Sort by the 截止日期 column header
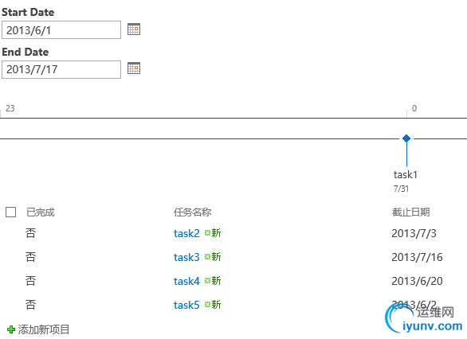Image resolution: width=467 pixels, height=339 pixels. pyautogui.click(x=410, y=212)
